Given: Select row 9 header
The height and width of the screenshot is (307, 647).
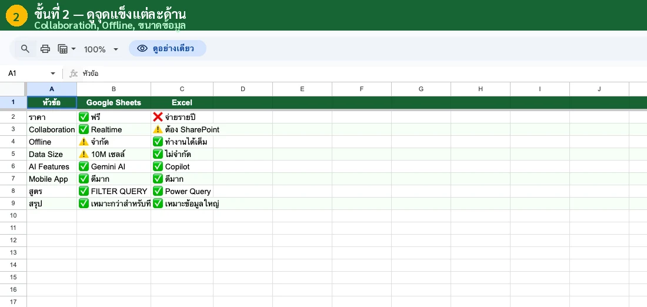Looking at the screenshot, I should (x=13, y=204).
